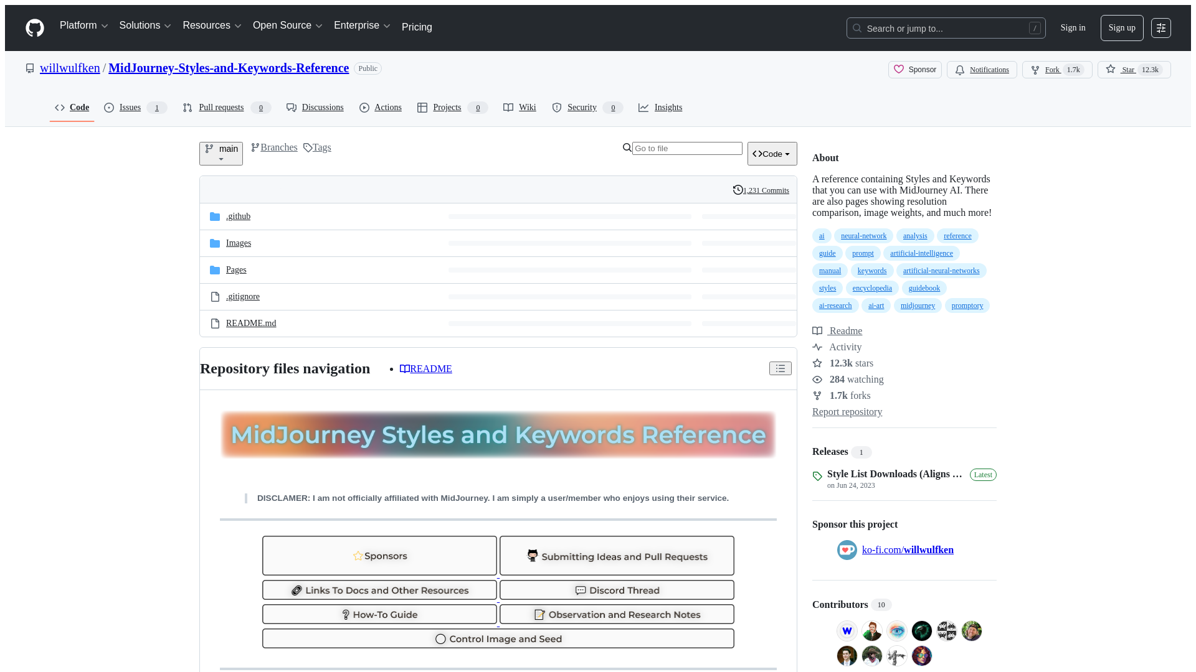Image resolution: width=1196 pixels, height=672 pixels.
Task: Click the book icon next to Readme
Action: (817, 330)
